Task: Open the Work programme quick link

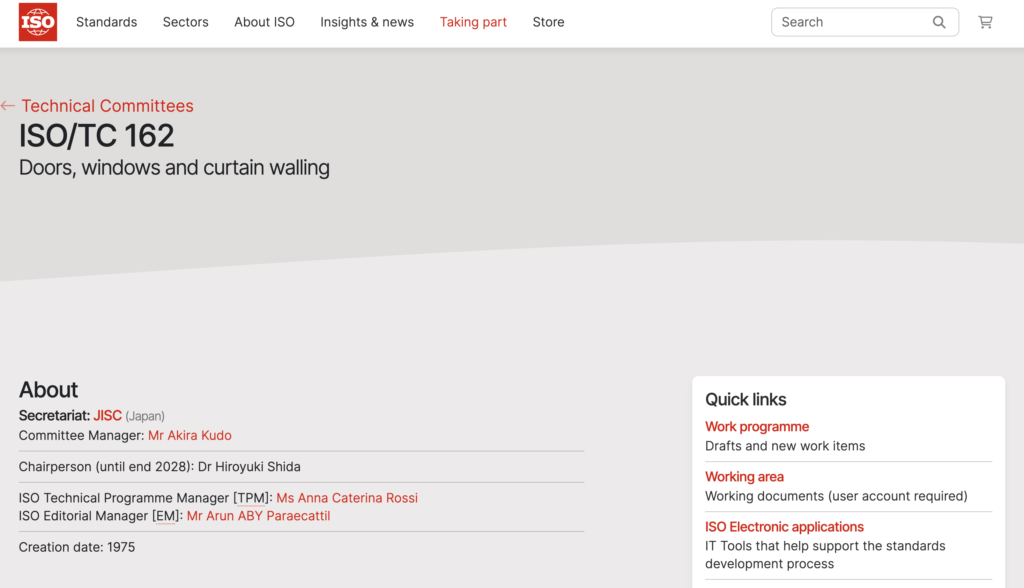Action: pos(757,426)
